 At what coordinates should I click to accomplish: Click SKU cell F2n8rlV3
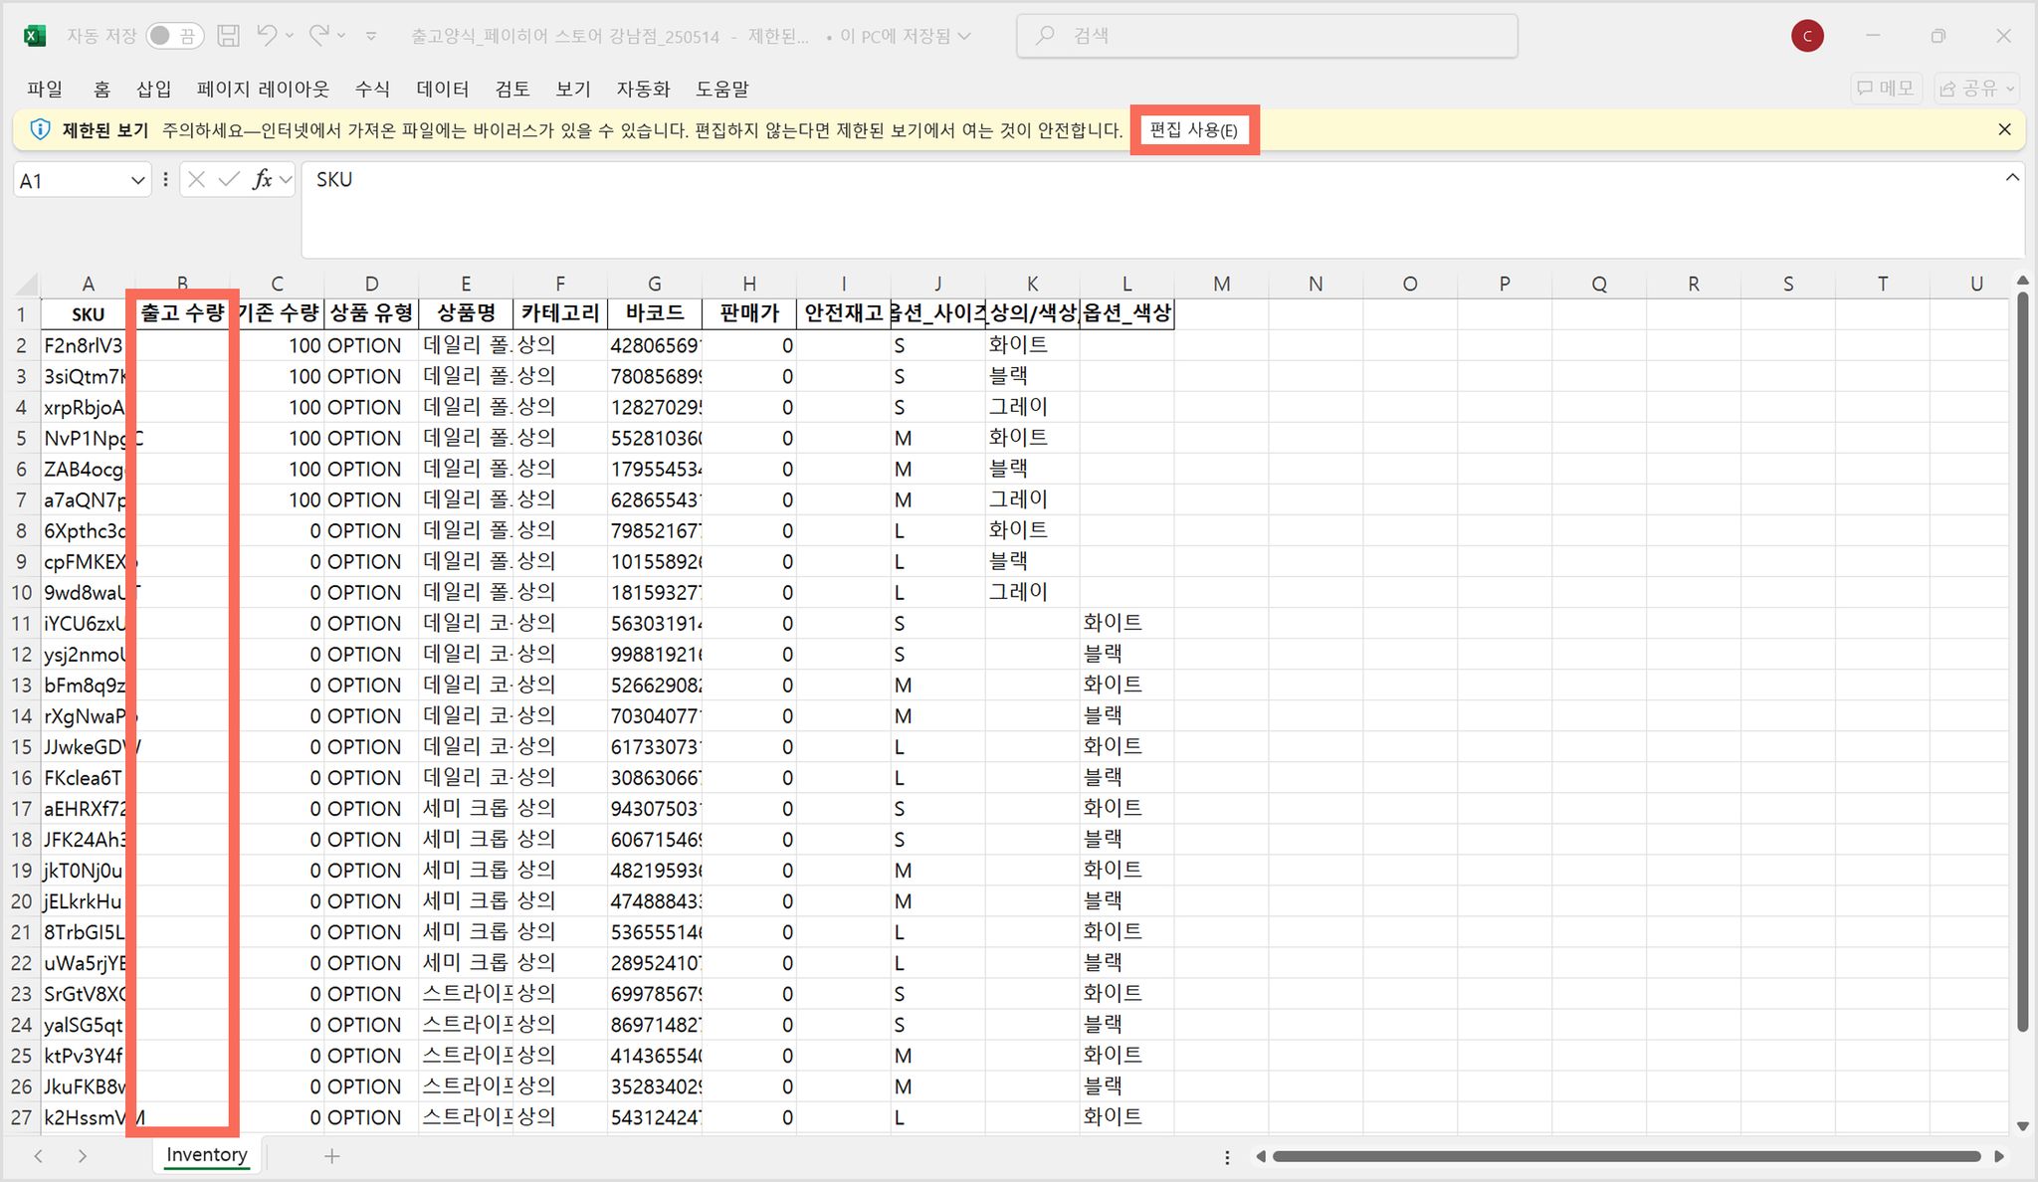(88, 345)
